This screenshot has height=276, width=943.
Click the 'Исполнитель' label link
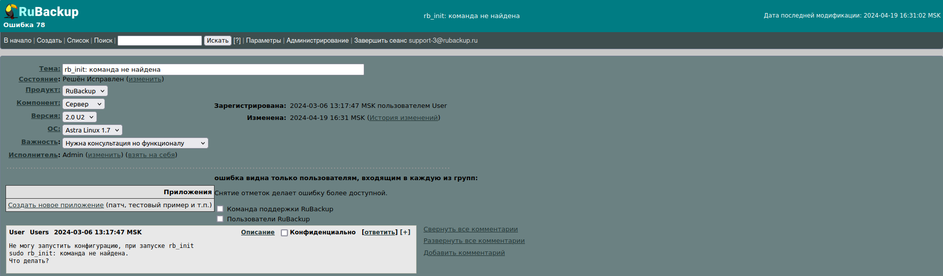[33, 155]
